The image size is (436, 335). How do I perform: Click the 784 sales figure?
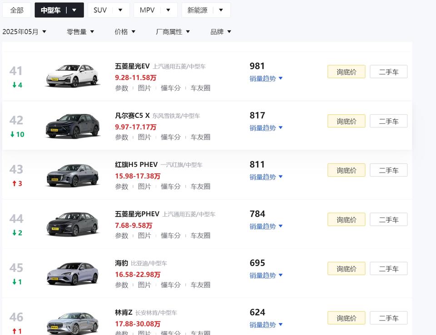pos(258,214)
